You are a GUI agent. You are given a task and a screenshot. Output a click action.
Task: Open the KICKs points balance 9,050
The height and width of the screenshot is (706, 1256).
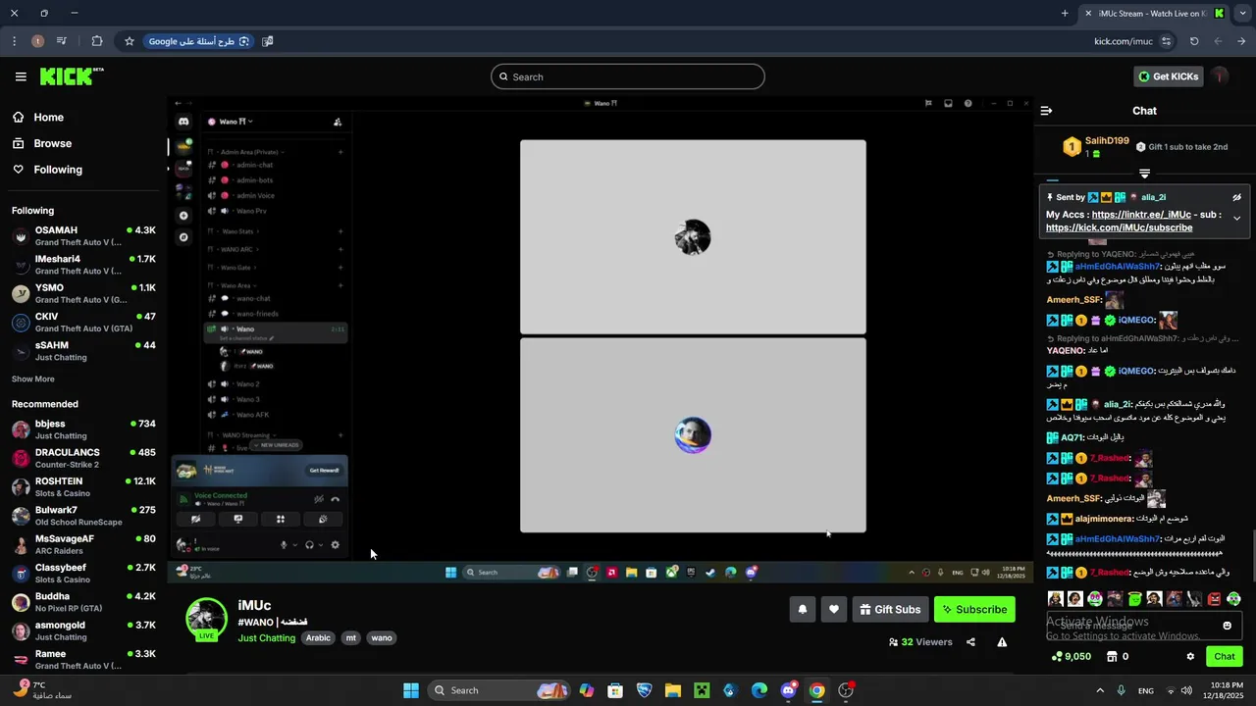1071,657
